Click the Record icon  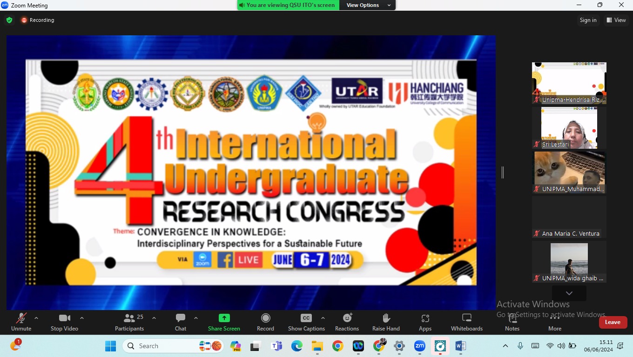click(x=265, y=318)
